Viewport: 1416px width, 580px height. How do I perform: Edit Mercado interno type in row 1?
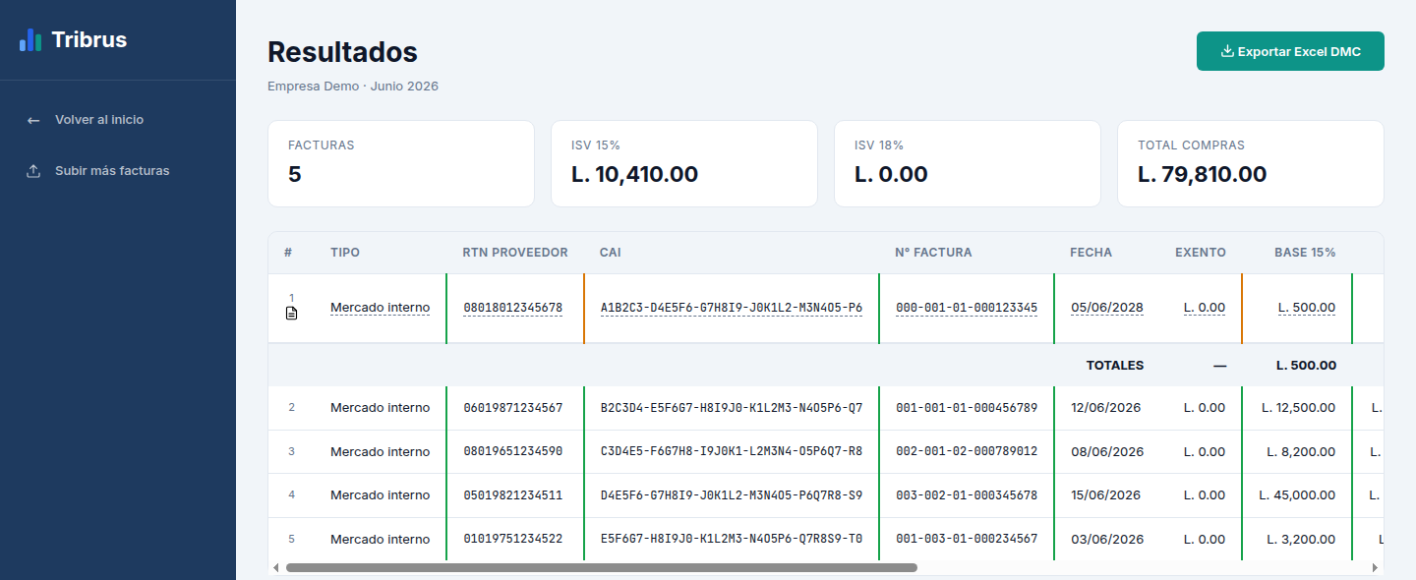[x=380, y=308]
